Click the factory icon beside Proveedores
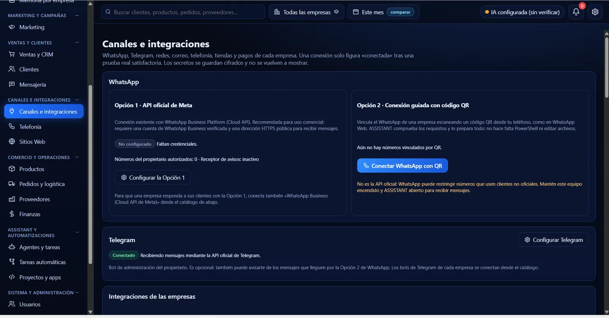The width and height of the screenshot is (609, 318). click(x=12, y=199)
